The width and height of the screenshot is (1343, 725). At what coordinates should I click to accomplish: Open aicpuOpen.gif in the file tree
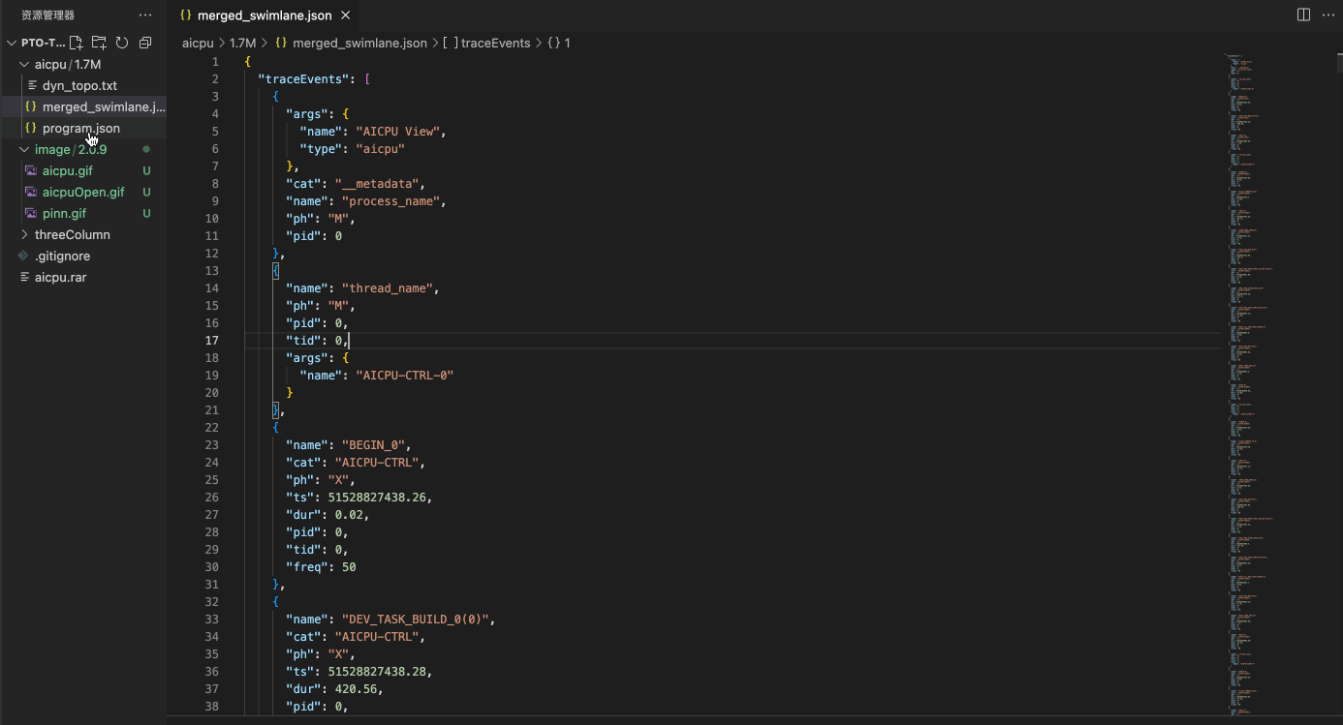tap(83, 192)
